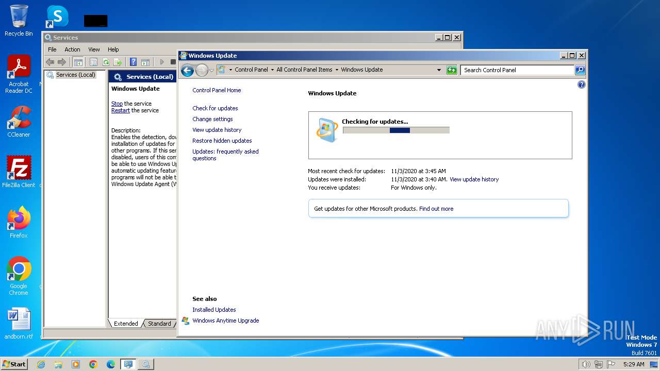Viewport: 660px width, 371px height.
Task: Open the Action menu in Services
Action: 72,49
